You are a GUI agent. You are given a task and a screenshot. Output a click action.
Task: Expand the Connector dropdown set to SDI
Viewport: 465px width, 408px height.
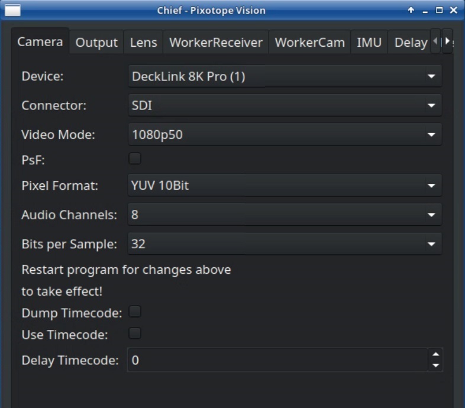coord(285,106)
